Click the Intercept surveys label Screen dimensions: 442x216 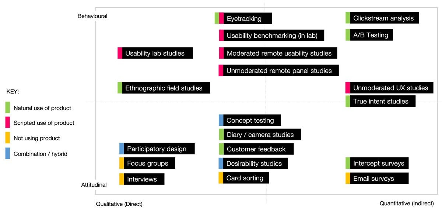(379, 163)
